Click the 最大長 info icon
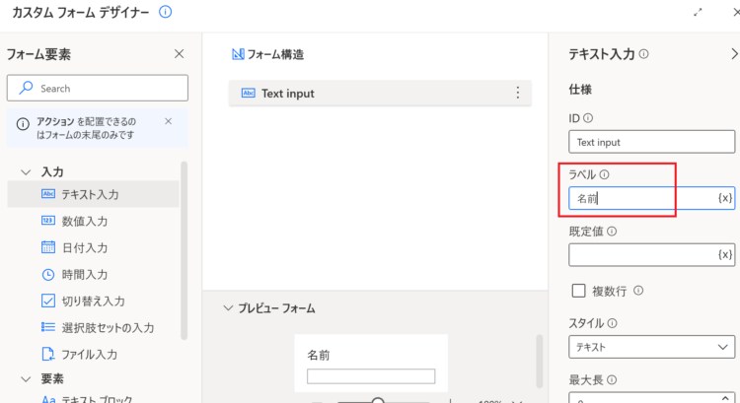Image resolution: width=740 pixels, height=403 pixels. pos(612,380)
